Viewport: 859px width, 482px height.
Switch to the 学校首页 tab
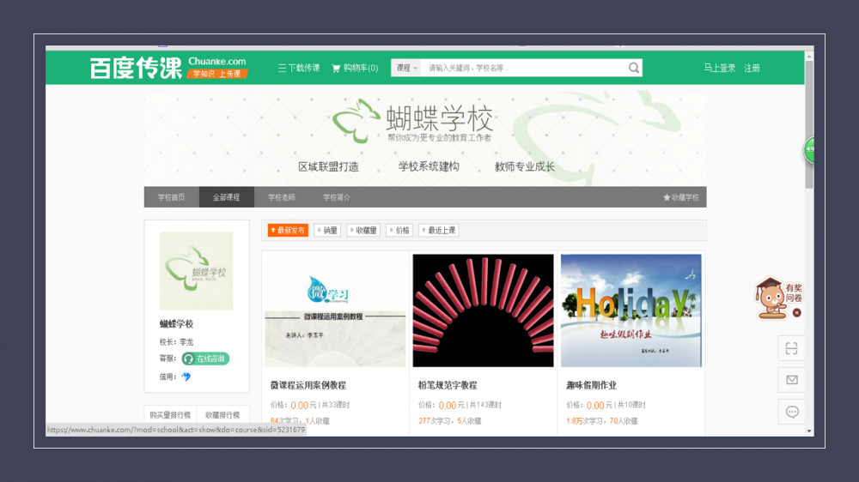171,197
